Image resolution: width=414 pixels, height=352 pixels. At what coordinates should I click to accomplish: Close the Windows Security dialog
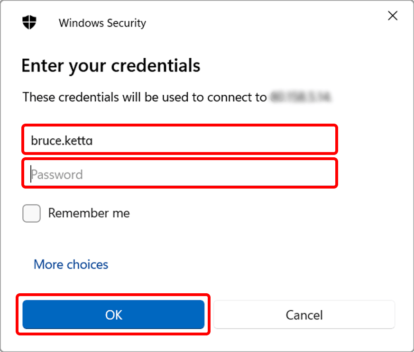393,16
